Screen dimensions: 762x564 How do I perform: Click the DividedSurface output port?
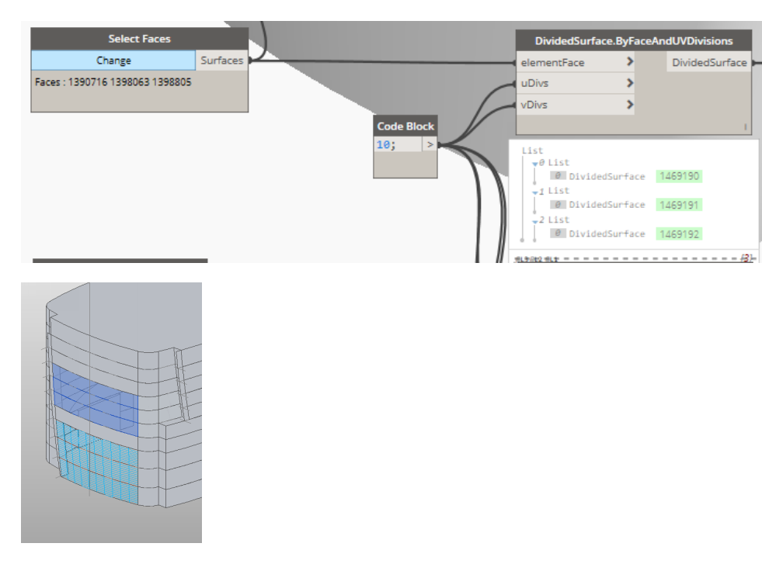[x=709, y=63]
